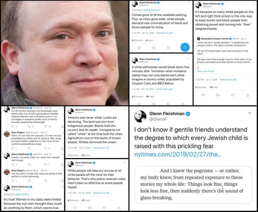Like the police vestcam video tweet
258x212 pixels.
click(104, 208)
